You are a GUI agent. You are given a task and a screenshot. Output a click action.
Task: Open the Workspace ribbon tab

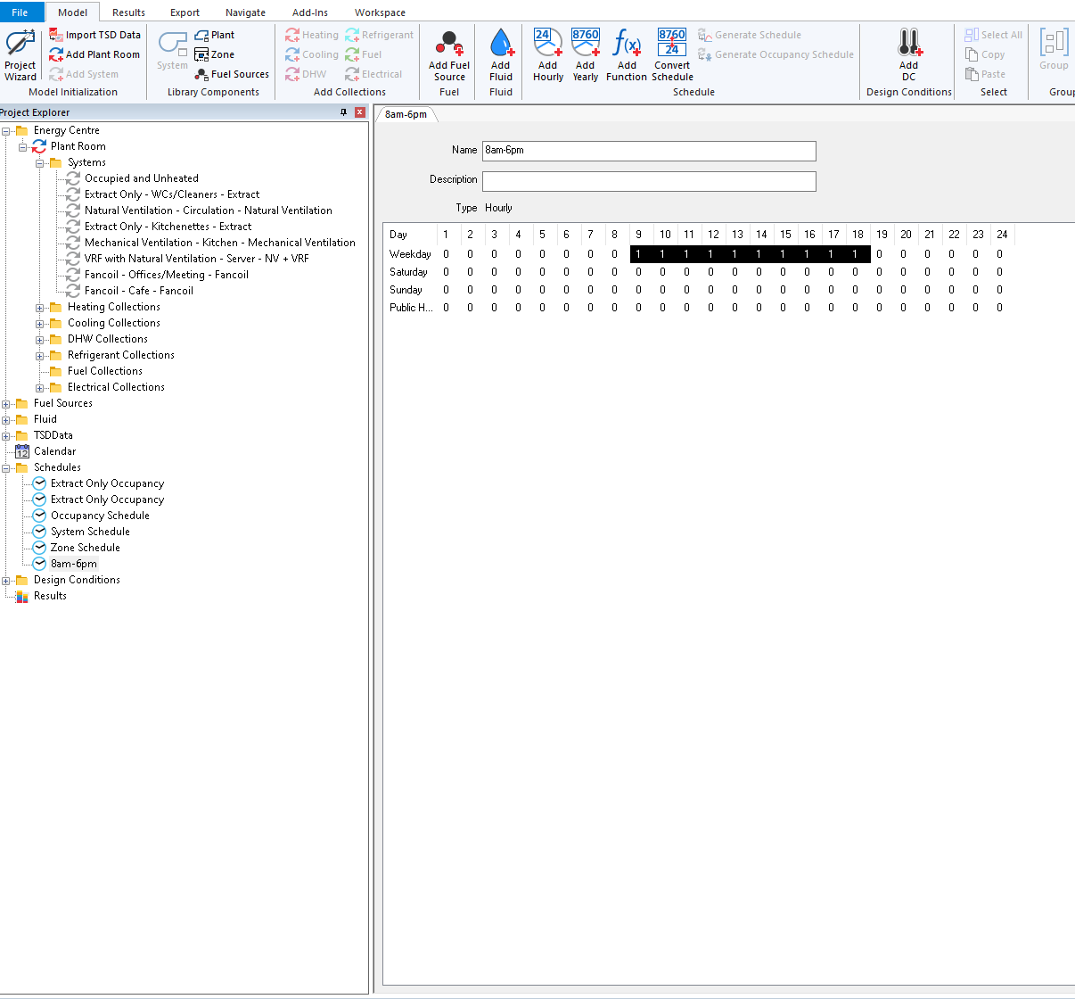click(380, 12)
